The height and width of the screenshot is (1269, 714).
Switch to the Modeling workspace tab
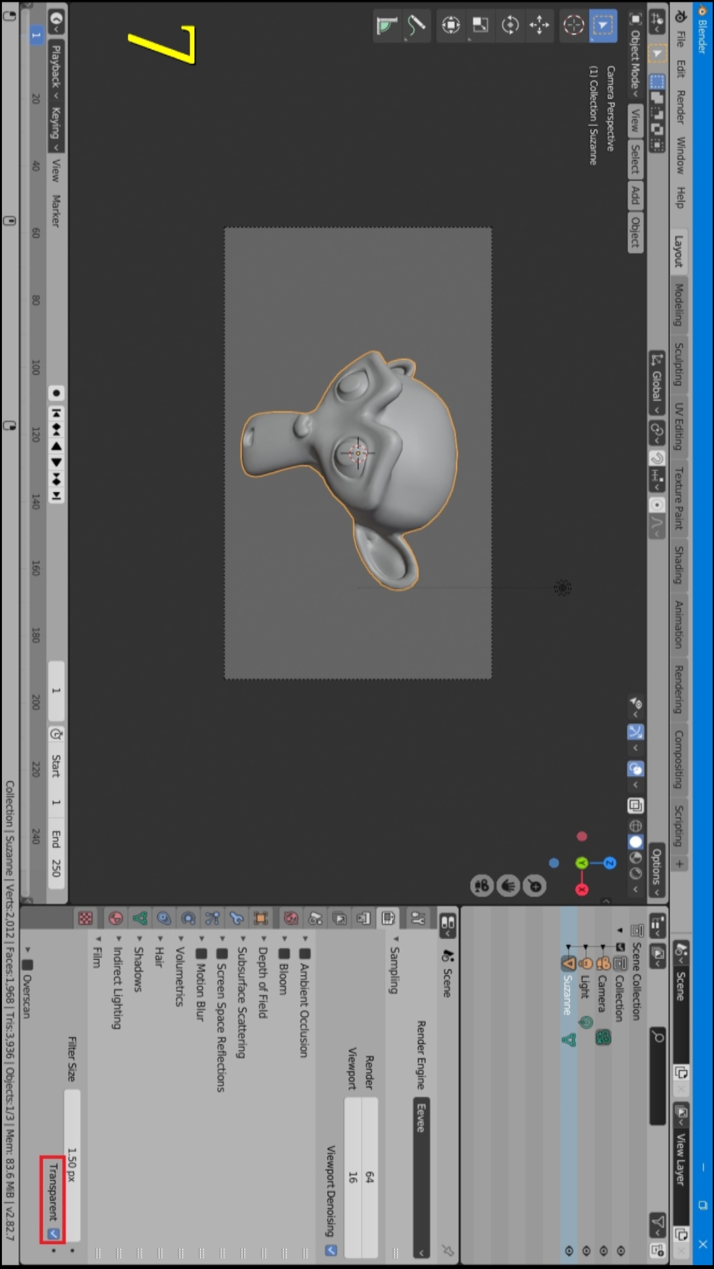679,305
